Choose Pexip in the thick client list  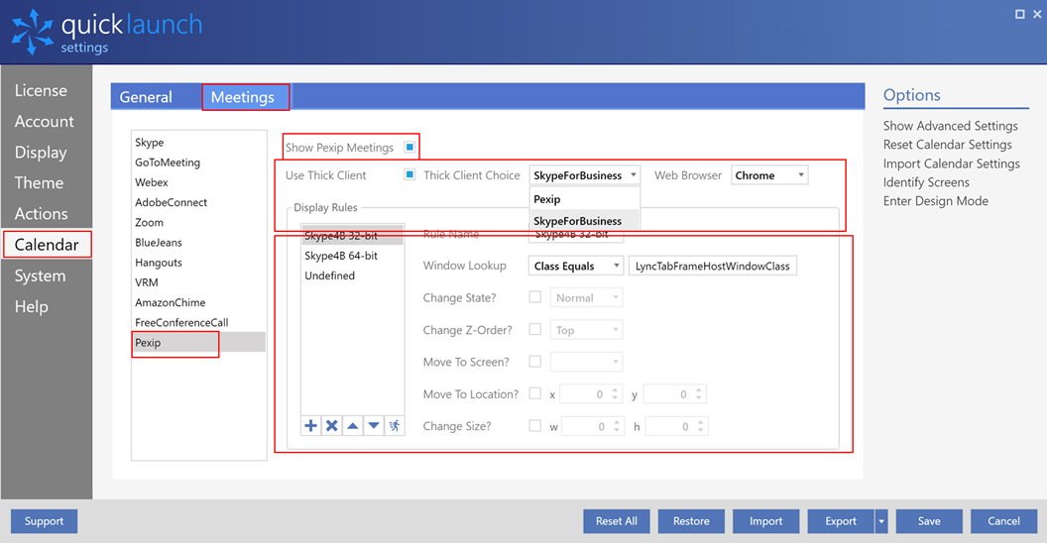pos(585,199)
